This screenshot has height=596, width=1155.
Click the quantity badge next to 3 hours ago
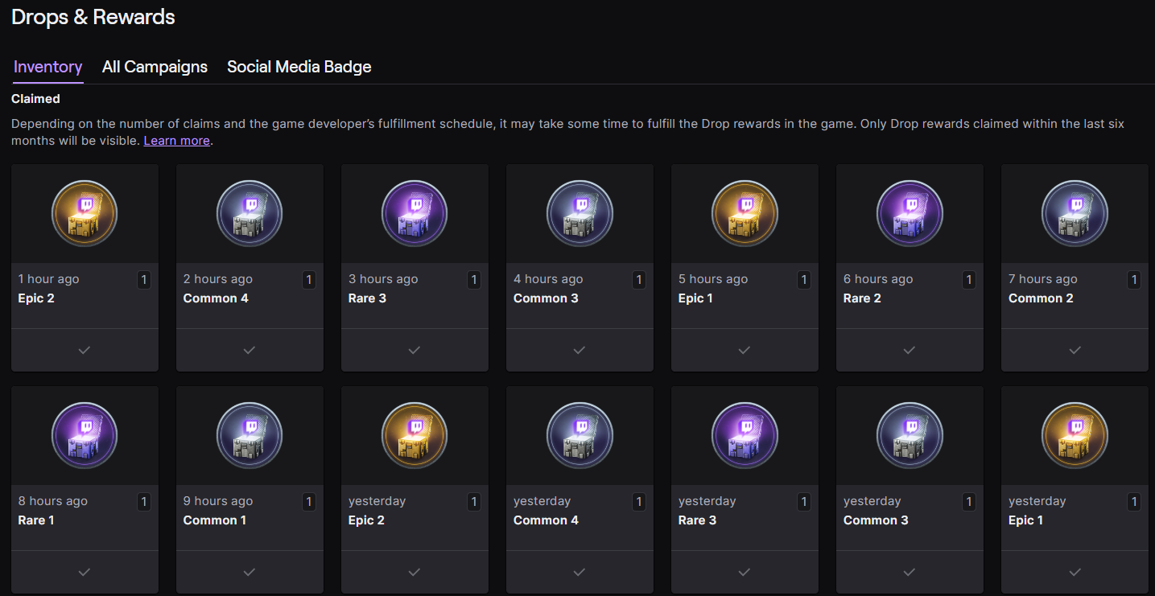coord(474,280)
